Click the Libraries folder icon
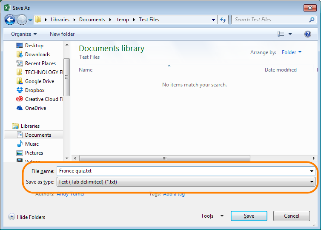 coord(15,126)
